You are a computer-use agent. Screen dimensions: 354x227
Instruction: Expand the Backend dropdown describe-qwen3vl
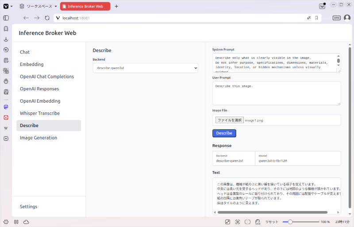point(146,68)
